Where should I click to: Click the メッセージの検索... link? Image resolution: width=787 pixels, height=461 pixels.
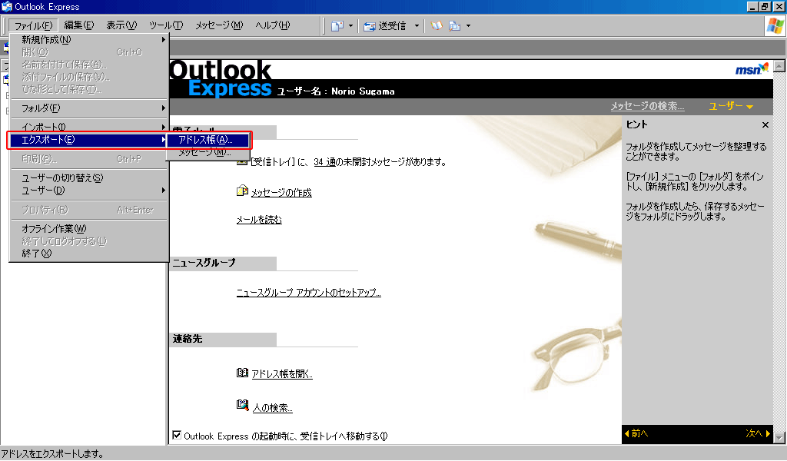pyautogui.click(x=647, y=106)
